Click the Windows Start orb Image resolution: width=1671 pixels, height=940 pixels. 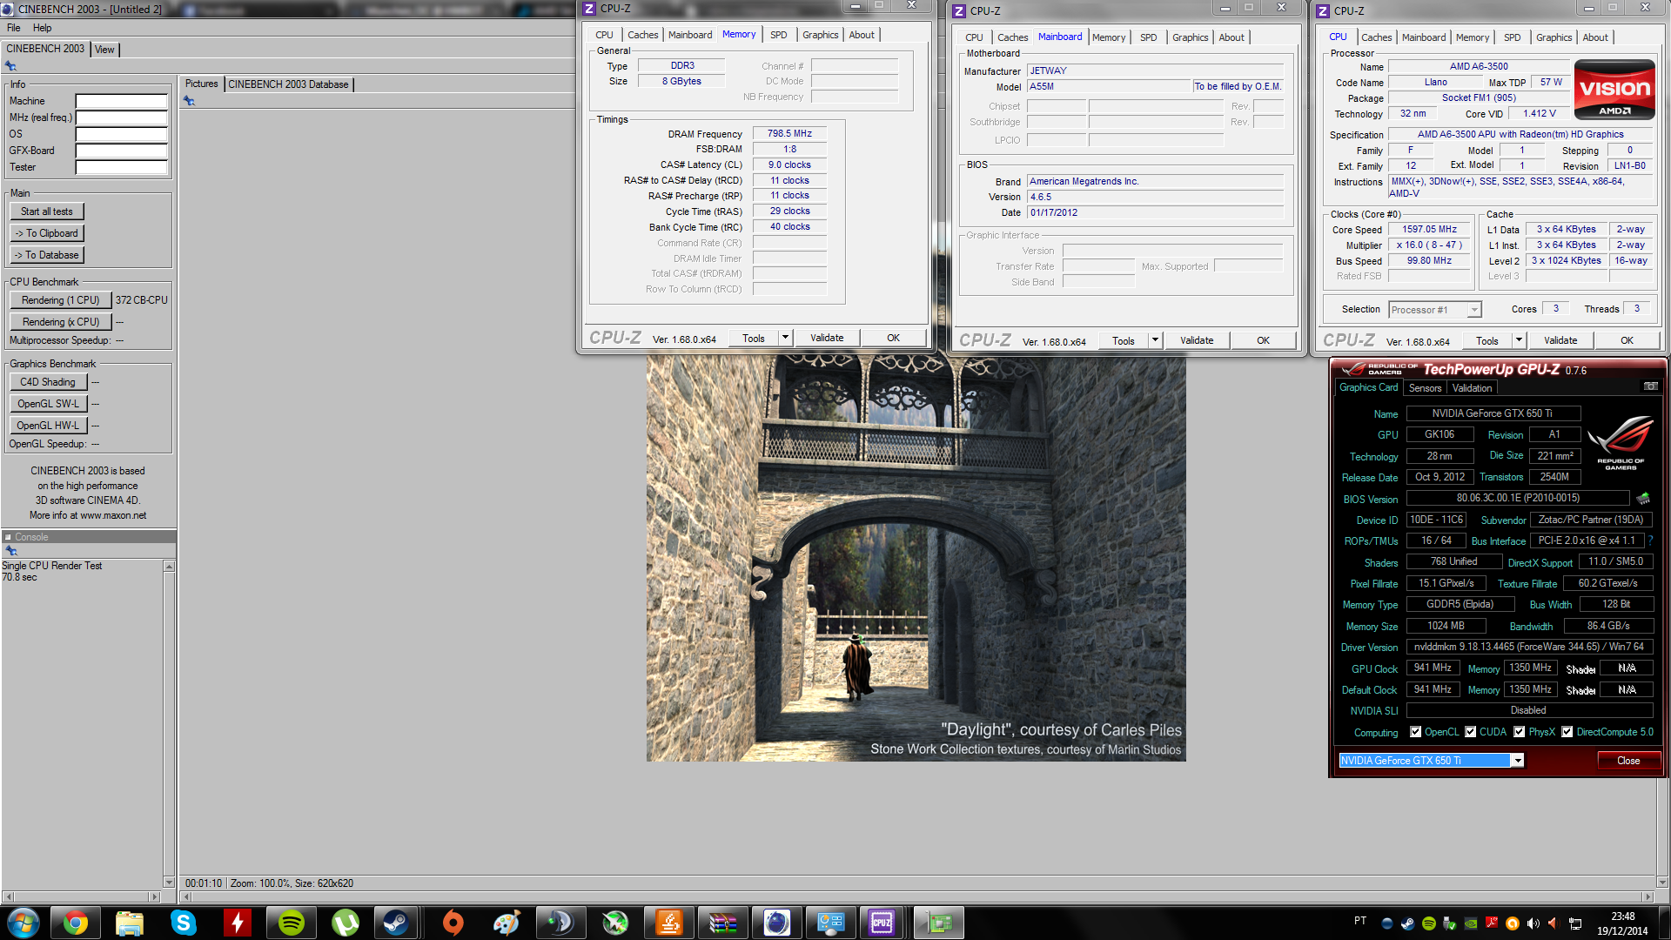(x=23, y=923)
